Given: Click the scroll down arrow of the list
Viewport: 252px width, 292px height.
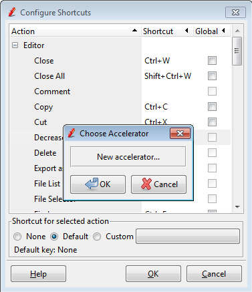Looking at the screenshot, I should pyautogui.click(x=237, y=207).
